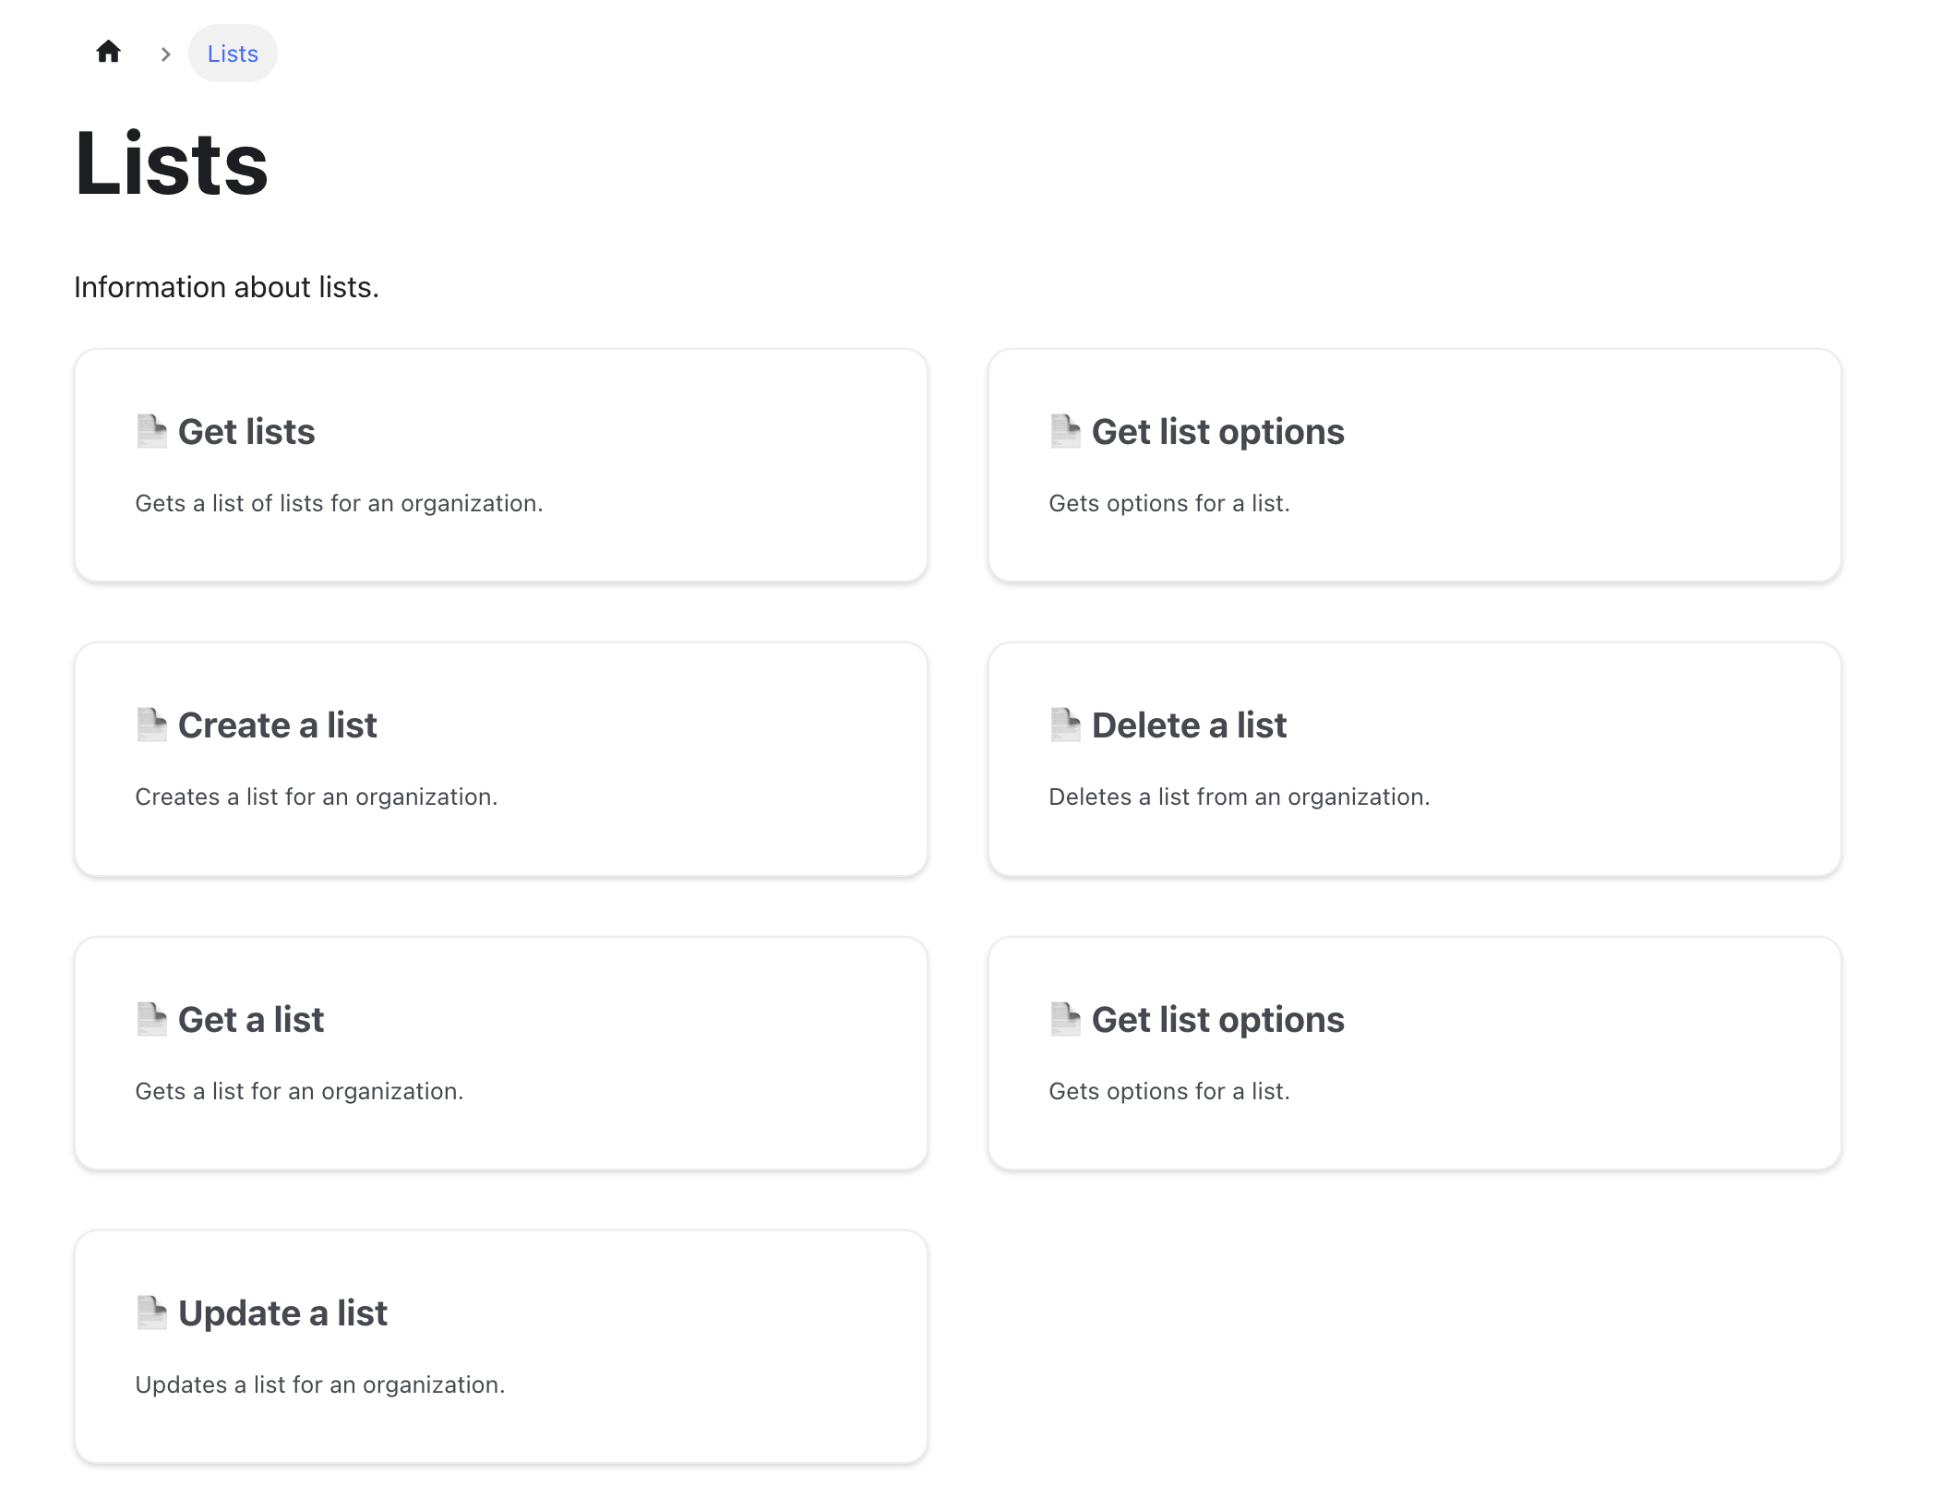
Task: Open the Get a list card
Action: [502, 1052]
